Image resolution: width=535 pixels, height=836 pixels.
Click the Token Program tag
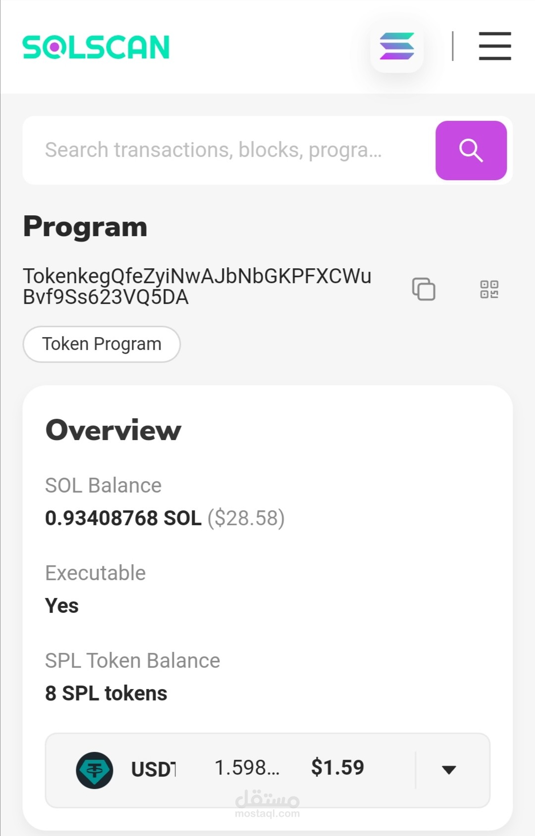pos(102,344)
